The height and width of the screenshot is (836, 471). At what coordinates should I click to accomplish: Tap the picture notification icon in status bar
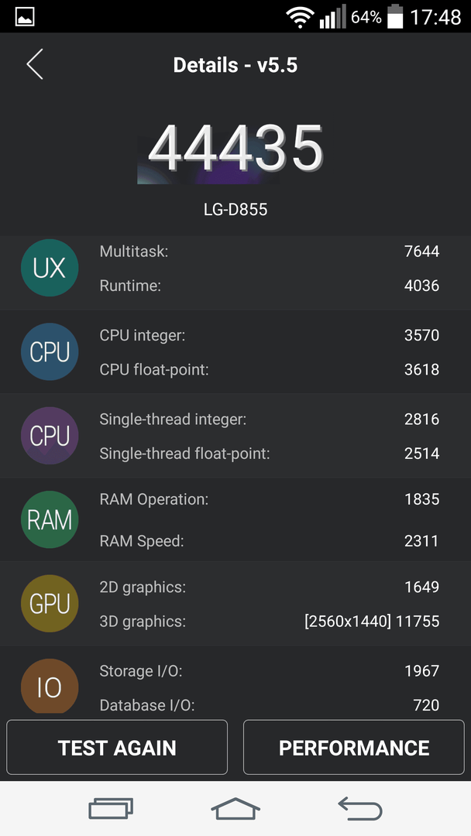25,16
